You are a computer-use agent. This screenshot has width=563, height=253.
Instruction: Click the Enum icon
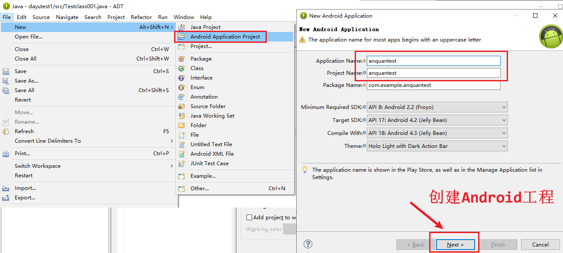(182, 87)
